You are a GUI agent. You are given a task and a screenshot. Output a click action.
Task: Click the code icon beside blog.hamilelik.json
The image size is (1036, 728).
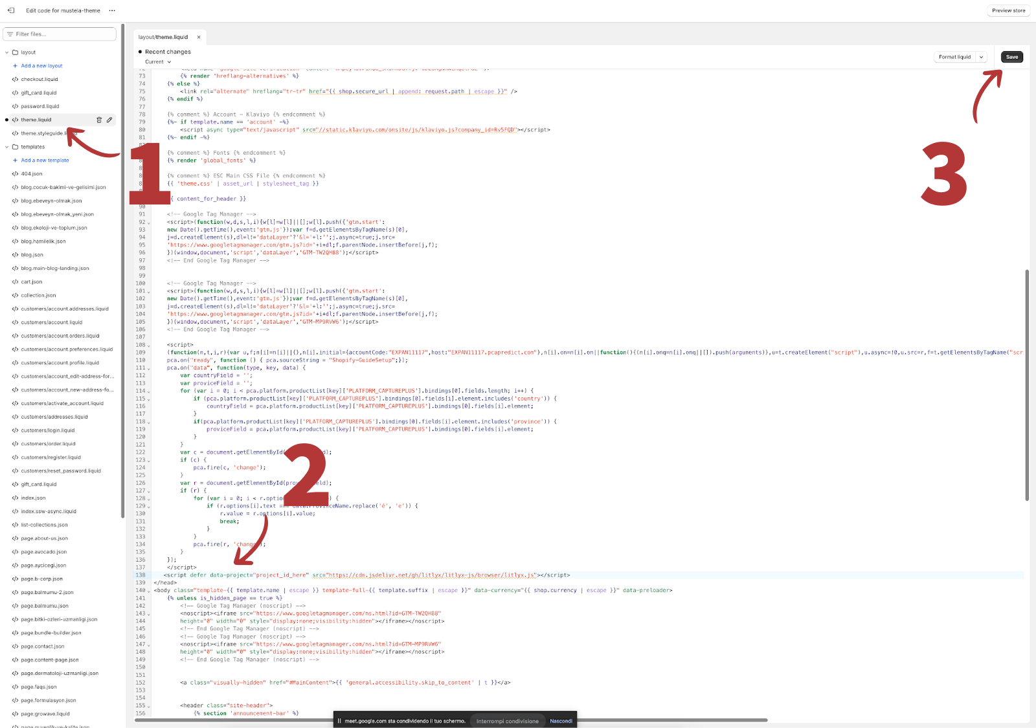coord(15,241)
